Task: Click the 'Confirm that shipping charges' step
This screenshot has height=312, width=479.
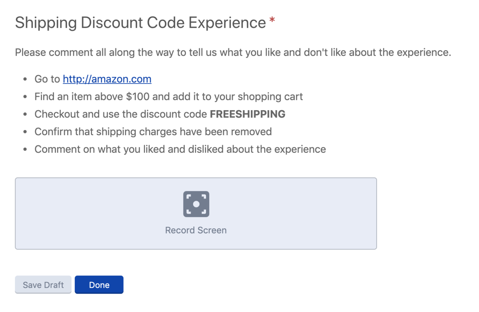Action: pyautogui.click(x=153, y=132)
